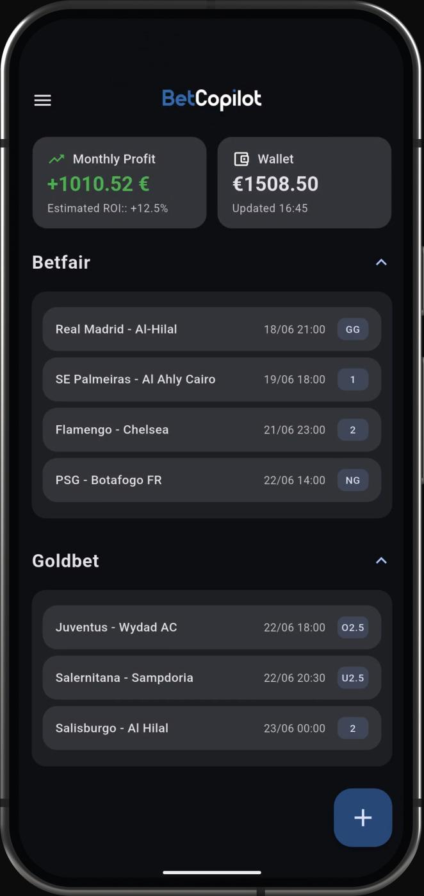Tap the BetCopilot logo
This screenshot has height=896, width=424.
pyautogui.click(x=212, y=99)
